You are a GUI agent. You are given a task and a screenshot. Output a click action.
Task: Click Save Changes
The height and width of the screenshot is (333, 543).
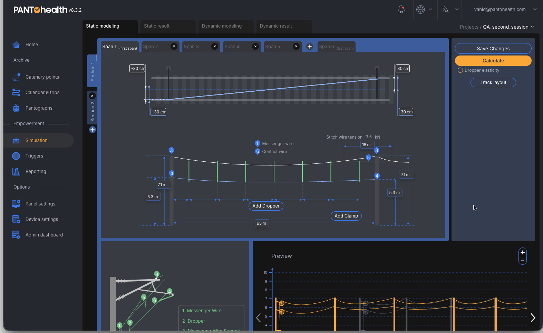tap(493, 49)
